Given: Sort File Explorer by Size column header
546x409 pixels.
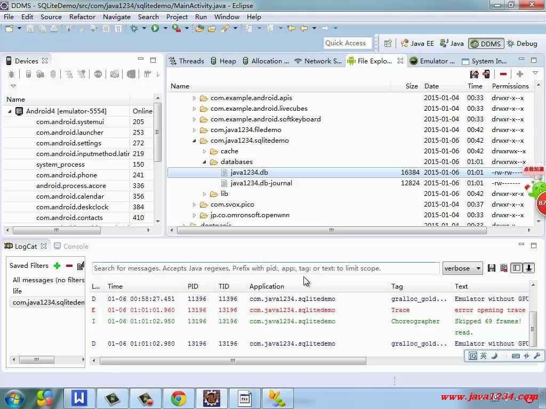Looking at the screenshot, I should (x=412, y=86).
